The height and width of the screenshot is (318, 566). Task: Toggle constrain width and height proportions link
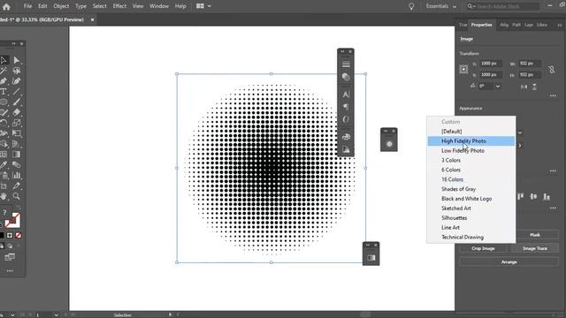552,69
